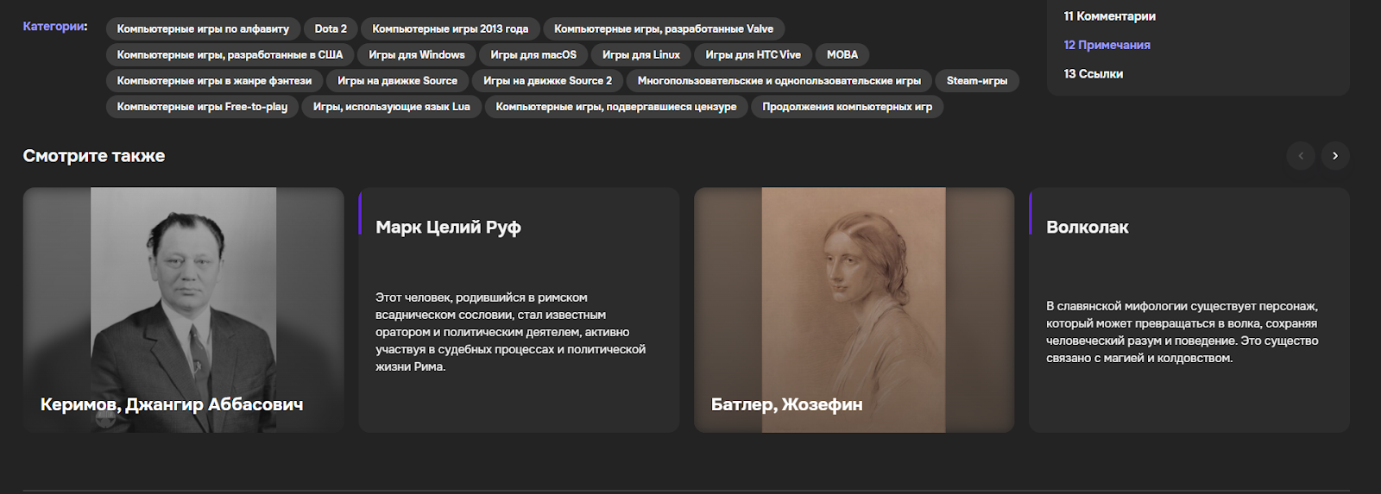The image size is (1381, 494).
Task: Jump to section 11 Комментарии
Action: 1109,16
